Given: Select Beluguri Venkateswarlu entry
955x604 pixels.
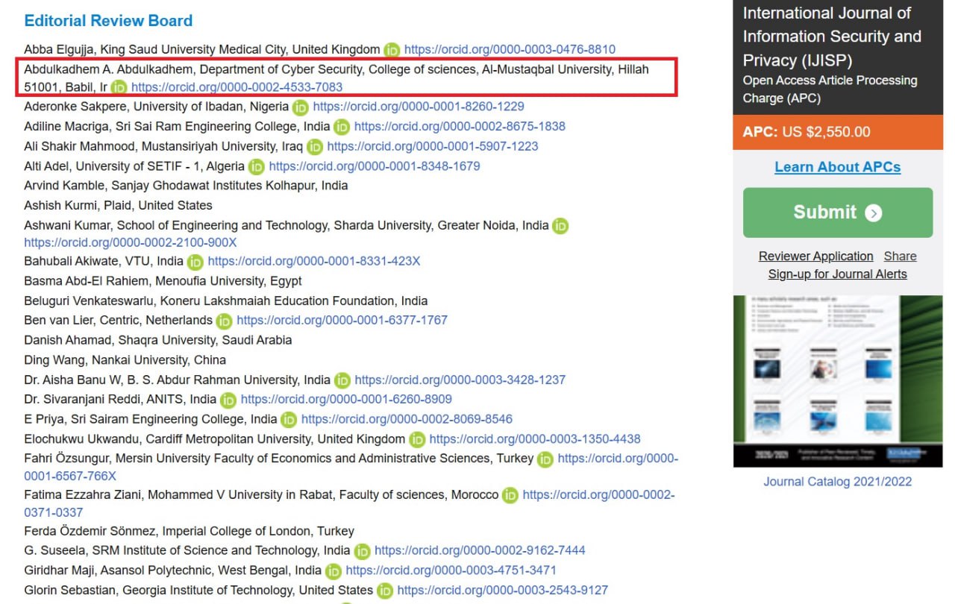Looking at the screenshot, I should click(x=226, y=301).
